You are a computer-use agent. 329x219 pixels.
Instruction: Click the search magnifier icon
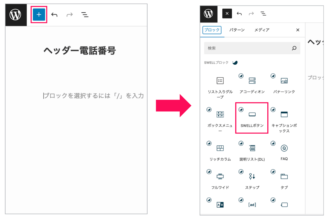[x=294, y=48]
